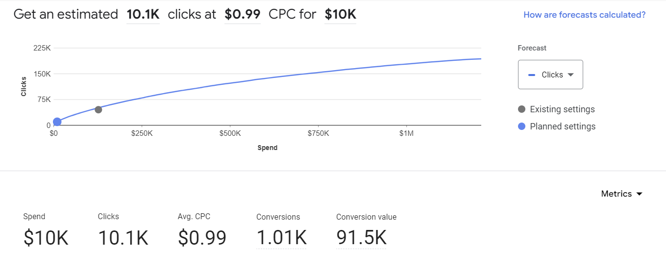Select the Avg. CPC $0.99 metric at bottom
Viewport: 666px width, 253px height.
pyautogui.click(x=202, y=238)
